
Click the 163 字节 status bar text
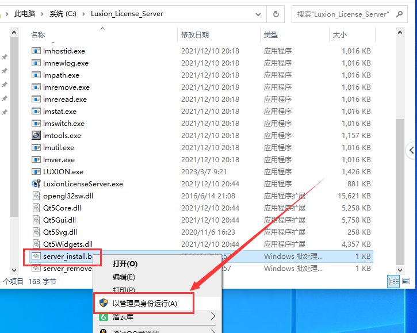tap(43, 281)
